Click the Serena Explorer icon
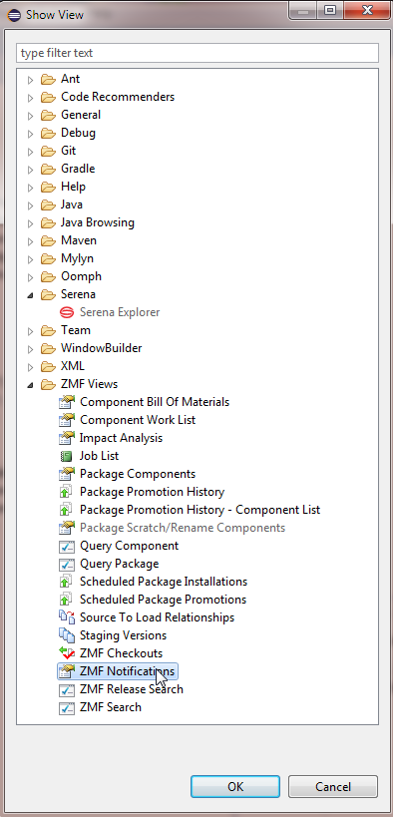This screenshot has width=398, height=817. tap(67, 312)
